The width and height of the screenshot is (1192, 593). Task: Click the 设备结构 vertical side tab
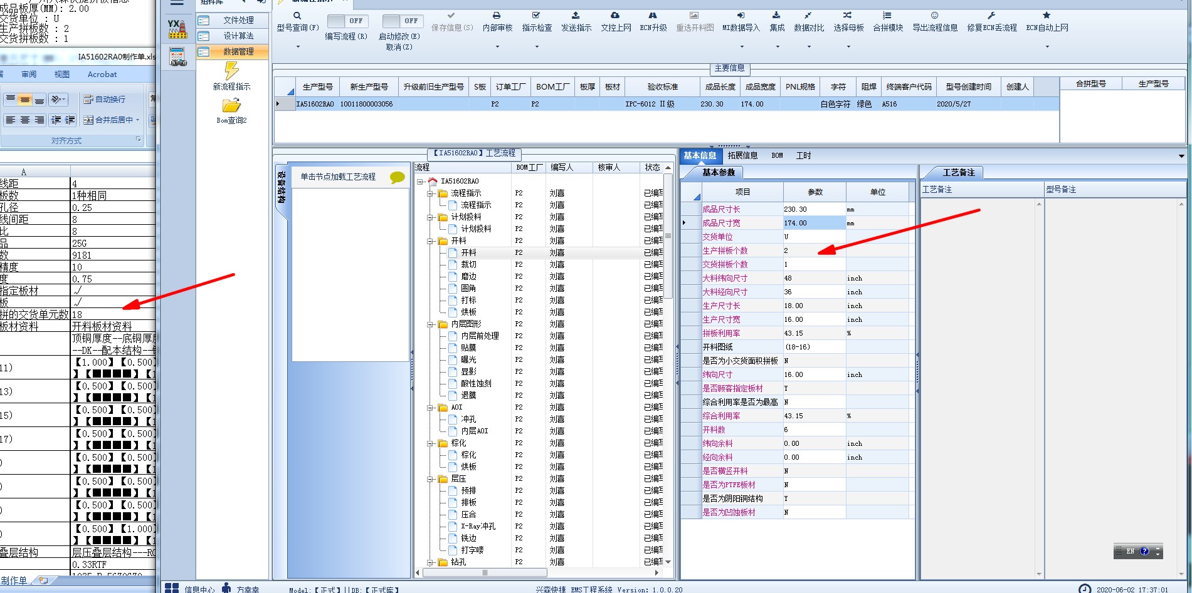(x=282, y=188)
